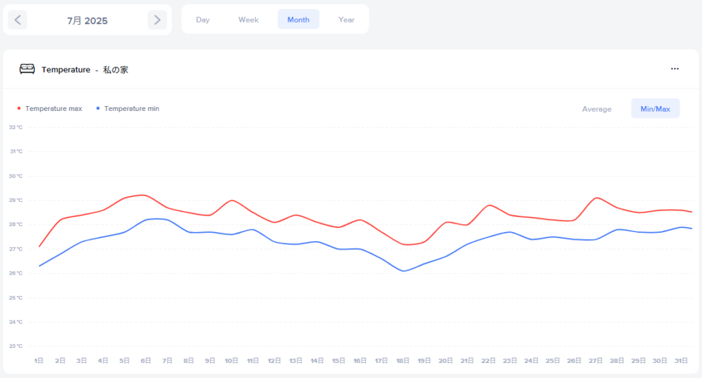
Task: Click the 私の家 location name in title
Action: [x=115, y=70]
